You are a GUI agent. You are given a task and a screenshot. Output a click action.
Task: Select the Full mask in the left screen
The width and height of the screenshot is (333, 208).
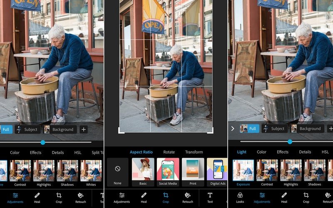[6, 129]
